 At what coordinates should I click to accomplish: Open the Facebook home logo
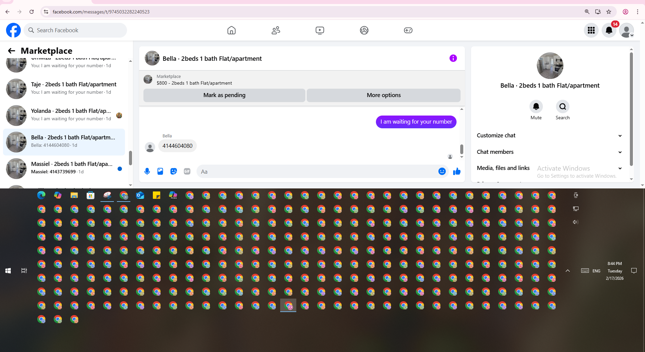coord(13,30)
